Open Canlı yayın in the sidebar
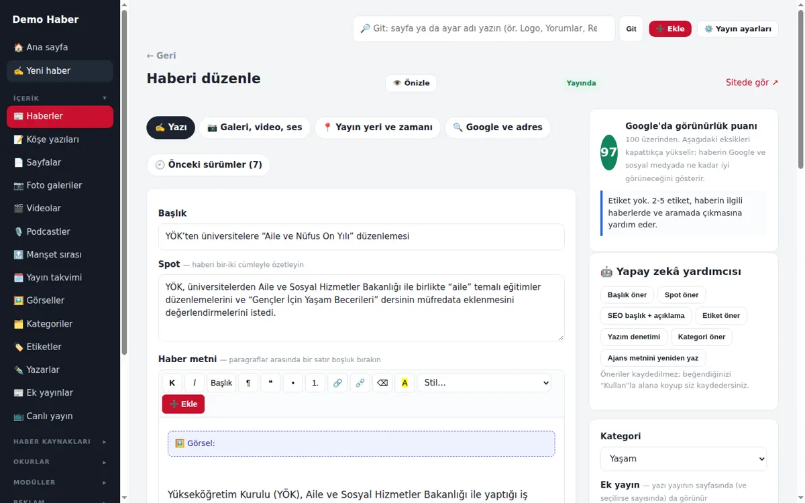 60,416
